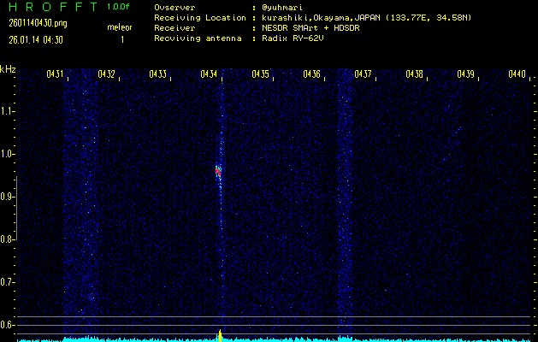Click the 0.8 kHz axis label

[6, 239]
